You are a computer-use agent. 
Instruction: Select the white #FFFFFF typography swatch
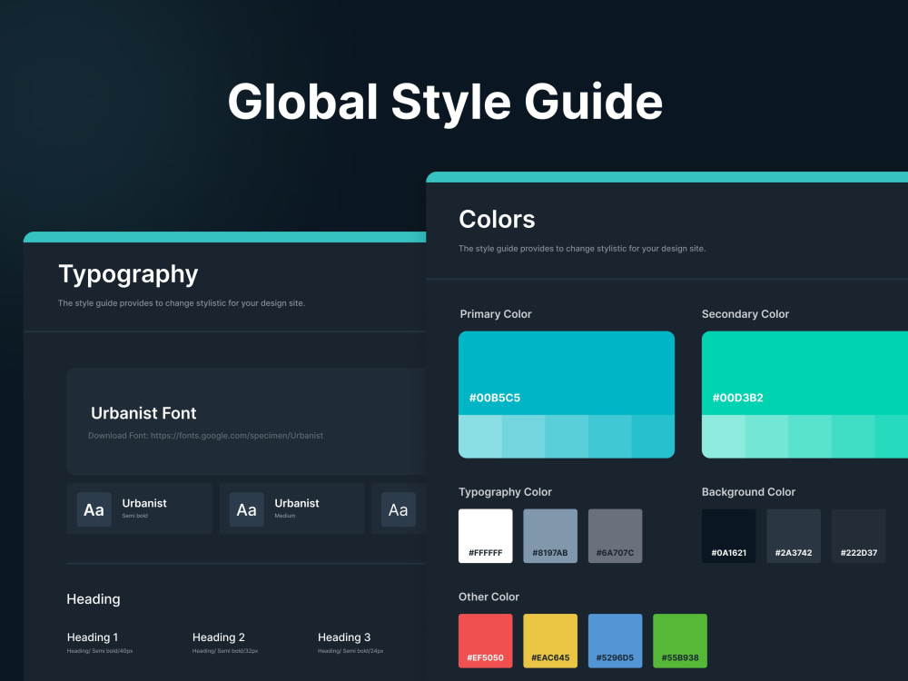(x=485, y=536)
